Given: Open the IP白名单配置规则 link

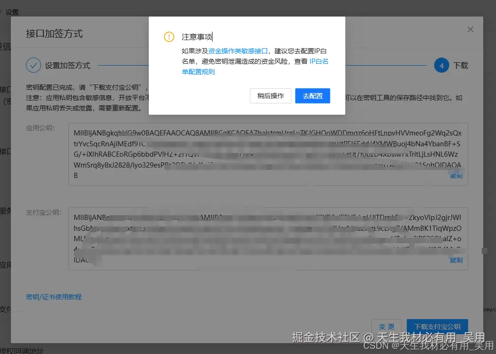Looking at the screenshot, I should 318,61.
